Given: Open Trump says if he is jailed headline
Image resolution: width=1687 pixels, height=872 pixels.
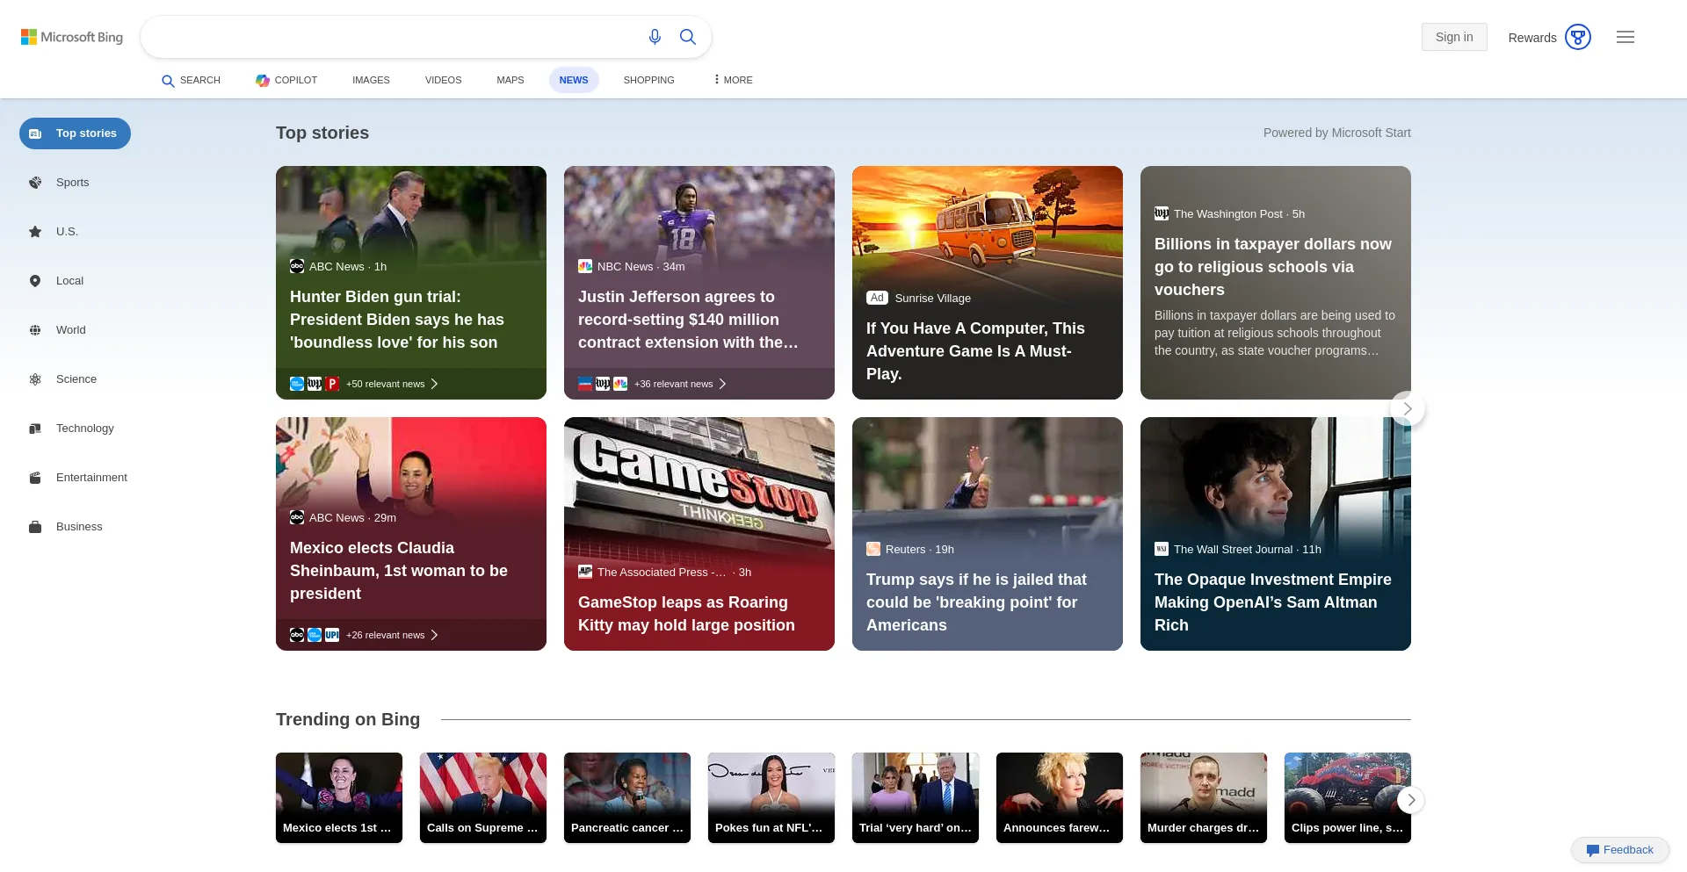Looking at the screenshot, I should (976, 602).
